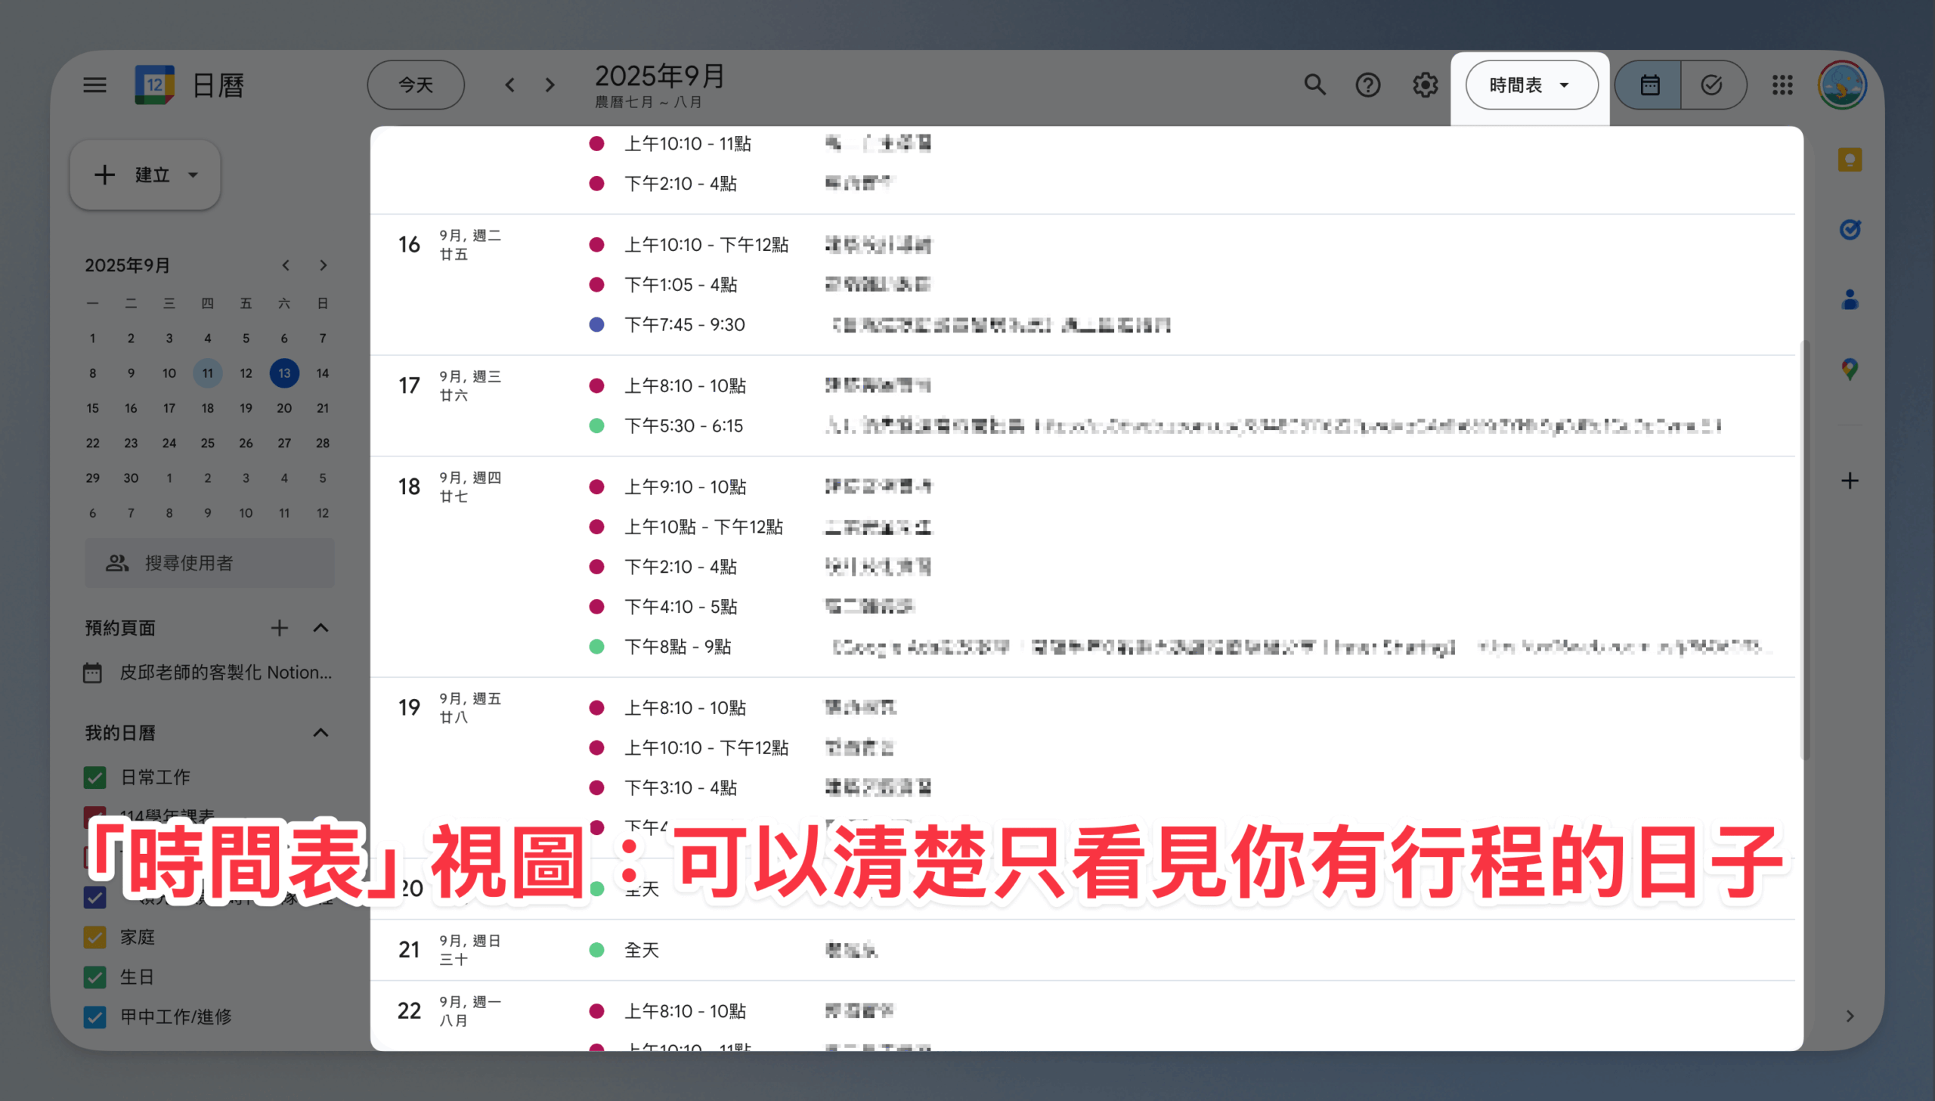Viewport: 1935px width, 1101px height.
Task: Open Google Maps side panel icon
Action: tap(1850, 369)
